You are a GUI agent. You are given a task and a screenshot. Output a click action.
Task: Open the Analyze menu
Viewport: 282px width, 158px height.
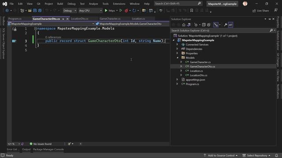(x=93, y=4)
